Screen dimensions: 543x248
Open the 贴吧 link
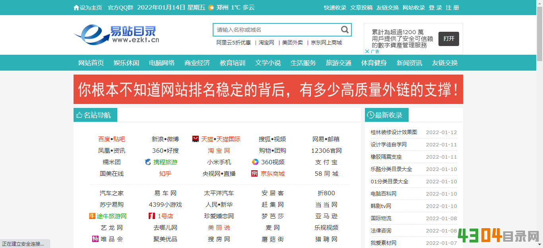[x=119, y=139]
